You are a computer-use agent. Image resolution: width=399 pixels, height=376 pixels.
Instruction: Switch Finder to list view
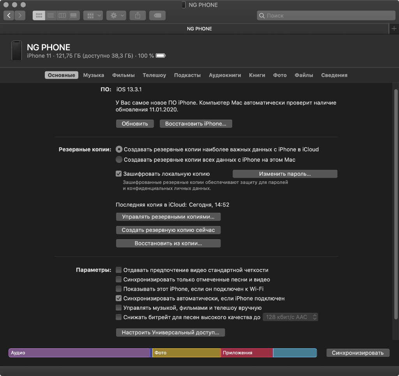click(x=51, y=16)
